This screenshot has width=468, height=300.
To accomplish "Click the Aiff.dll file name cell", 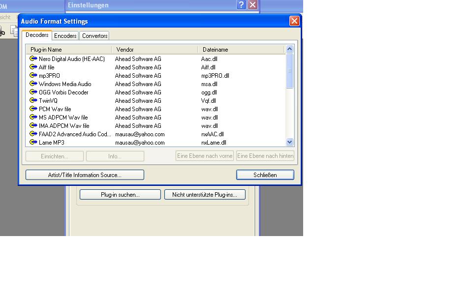I will pyautogui.click(x=208, y=67).
